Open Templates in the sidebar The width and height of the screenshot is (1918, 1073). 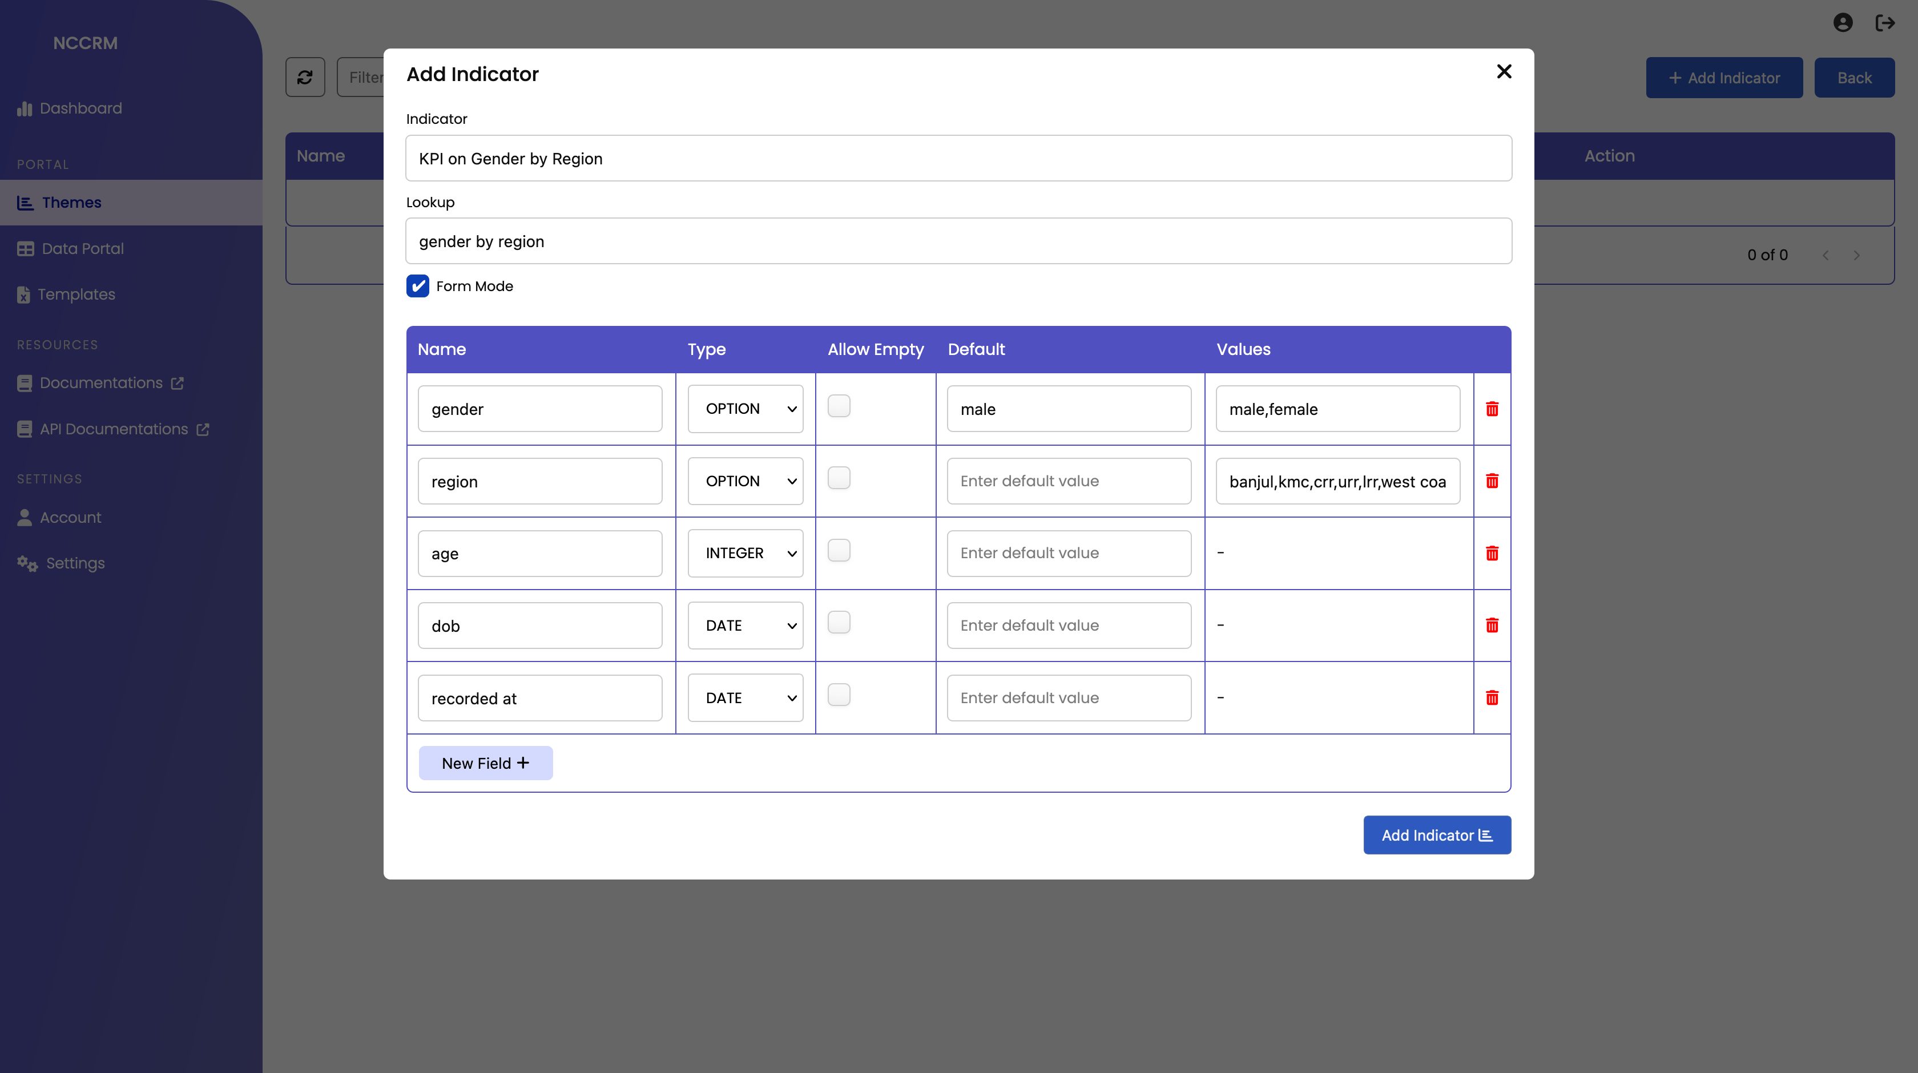tap(66, 295)
